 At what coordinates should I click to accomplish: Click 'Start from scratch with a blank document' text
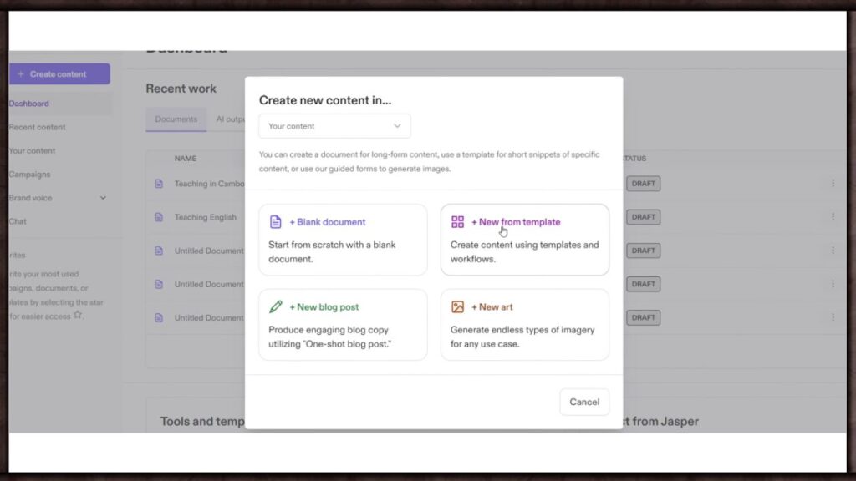pyautogui.click(x=332, y=252)
